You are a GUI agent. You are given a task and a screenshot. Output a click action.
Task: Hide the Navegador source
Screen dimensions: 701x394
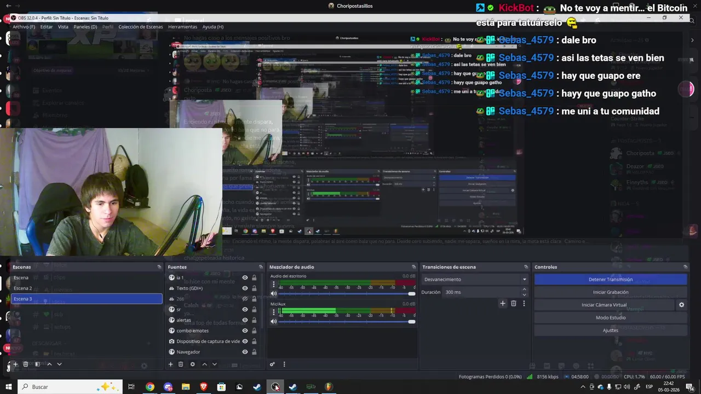(245, 352)
